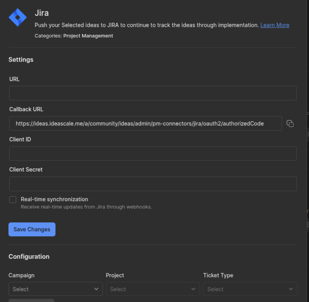Focus the URL input field
This screenshot has width=309, height=302.
coord(153,93)
